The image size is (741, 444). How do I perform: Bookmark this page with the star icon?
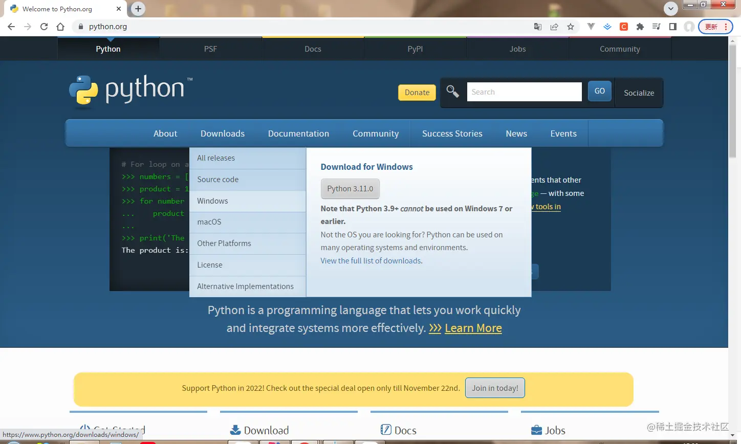pyautogui.click(x=571, y=27)
